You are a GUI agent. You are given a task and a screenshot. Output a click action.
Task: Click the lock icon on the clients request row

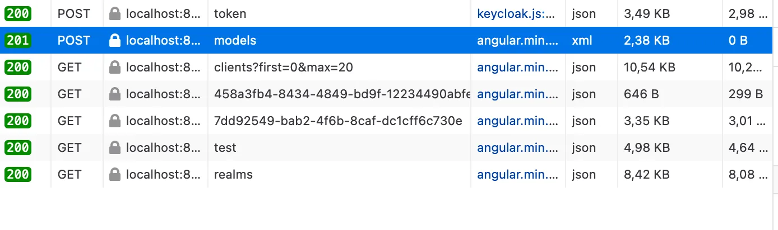(x=115, y=67)
